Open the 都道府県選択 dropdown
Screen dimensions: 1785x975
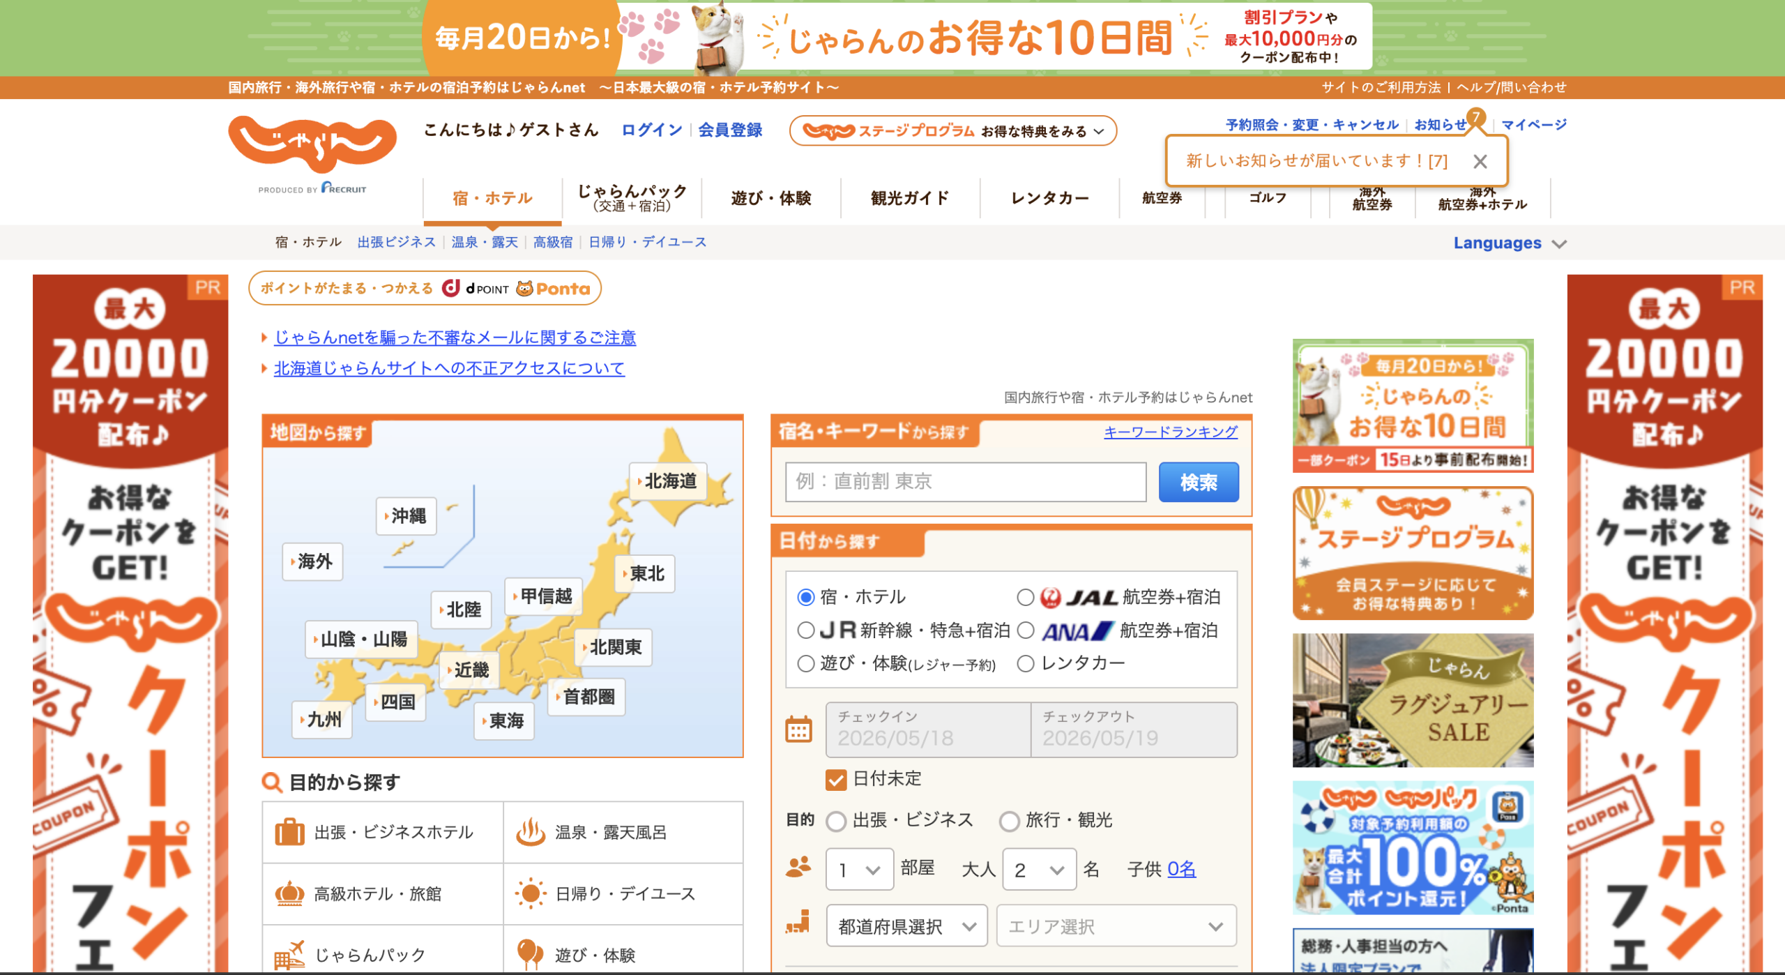point(906,925)
